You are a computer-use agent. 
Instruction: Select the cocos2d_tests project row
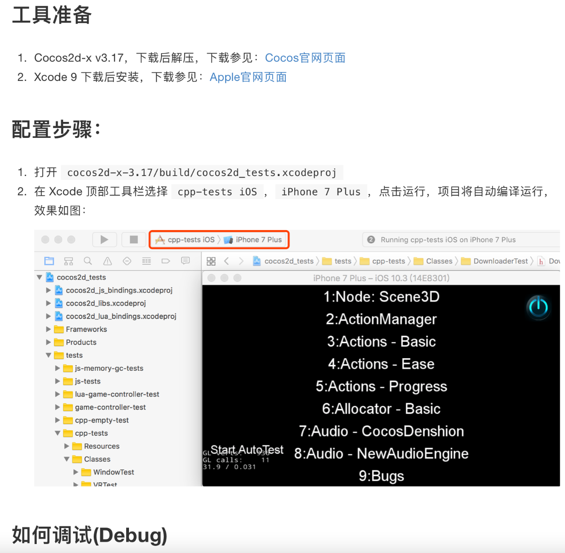118,277
